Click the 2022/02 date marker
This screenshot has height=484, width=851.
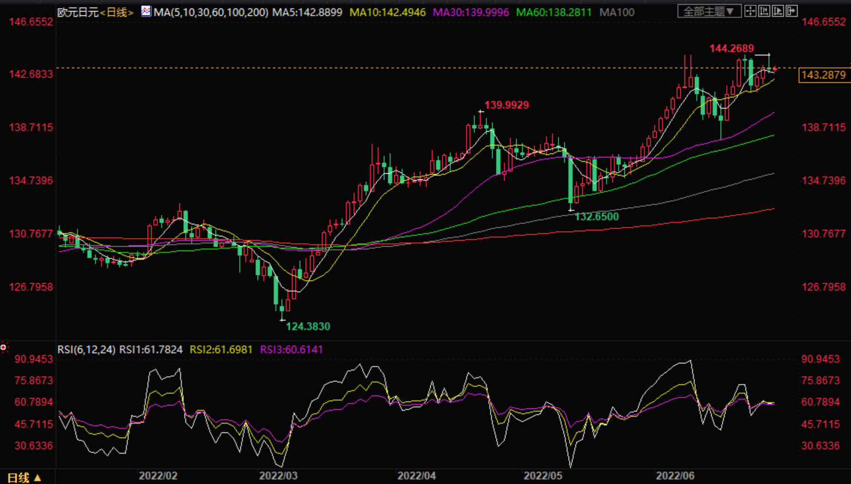(158, 476)
